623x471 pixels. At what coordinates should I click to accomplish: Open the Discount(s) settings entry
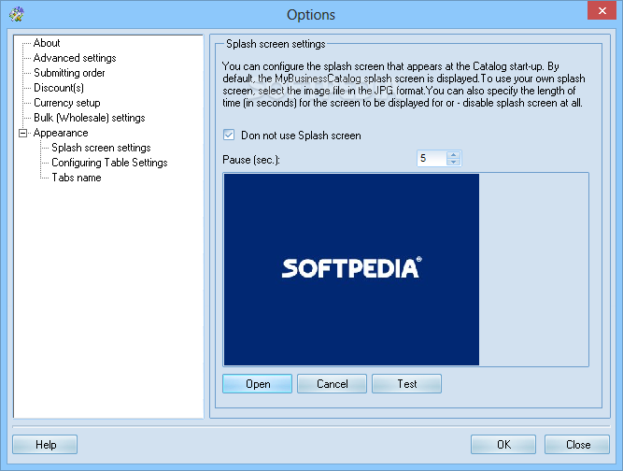pyautogui.click(x=59, y=88)
